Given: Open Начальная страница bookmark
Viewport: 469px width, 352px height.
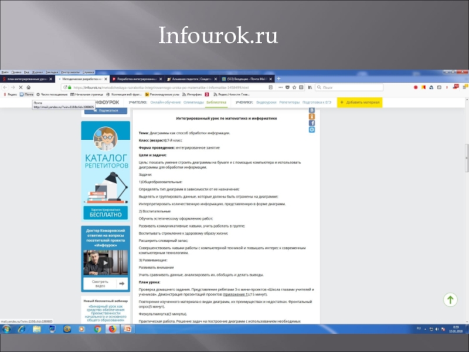Looking at the screenshot, I should coord(87,94).
